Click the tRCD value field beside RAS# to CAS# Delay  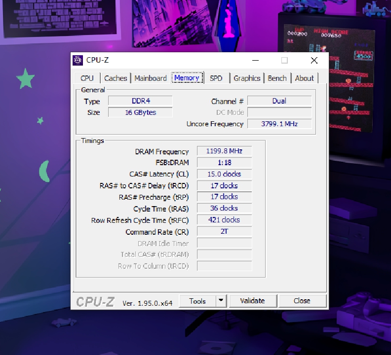(225, 185)
